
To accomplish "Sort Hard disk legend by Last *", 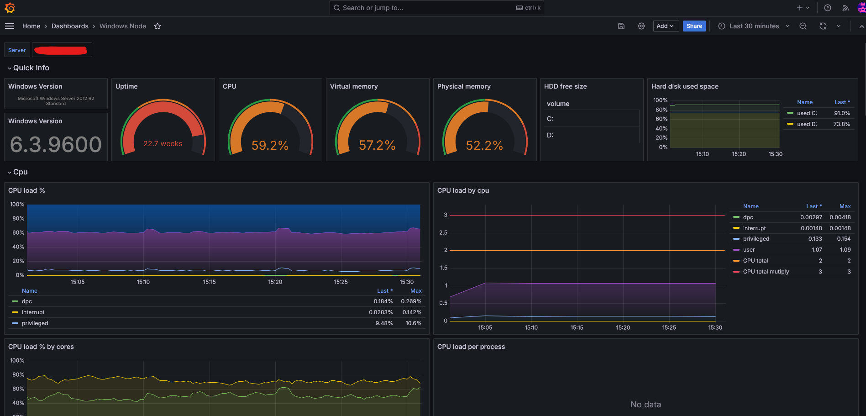I will point(842,102).
